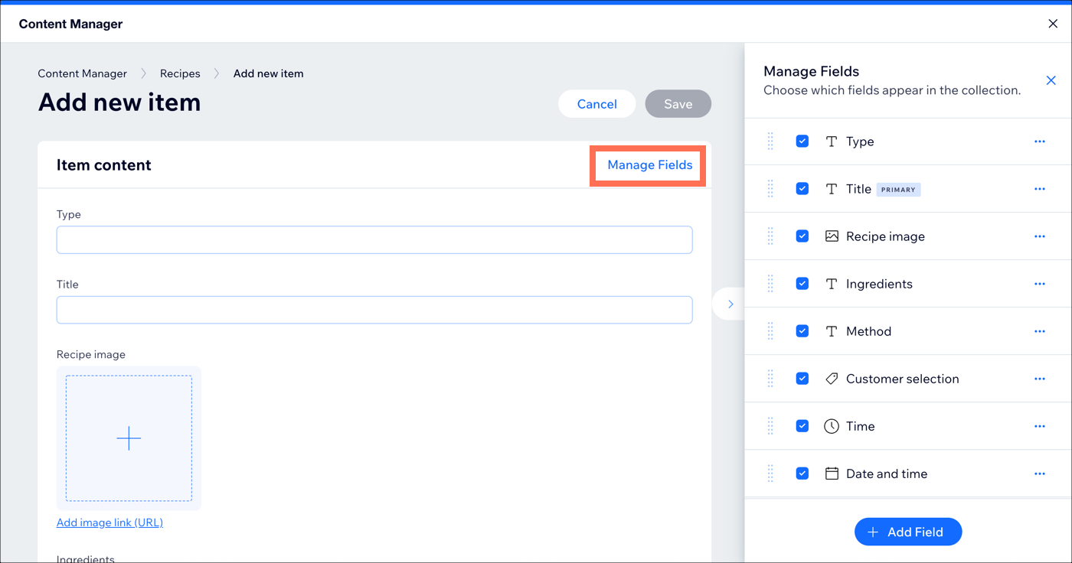1072x563 pixels.
Task: Click into the Type input field
Action: (x=374, y=239)
